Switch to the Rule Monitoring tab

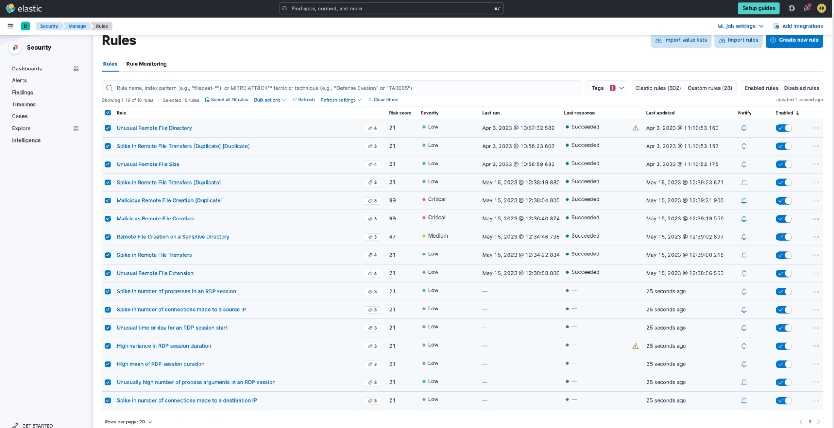point(146,64)
